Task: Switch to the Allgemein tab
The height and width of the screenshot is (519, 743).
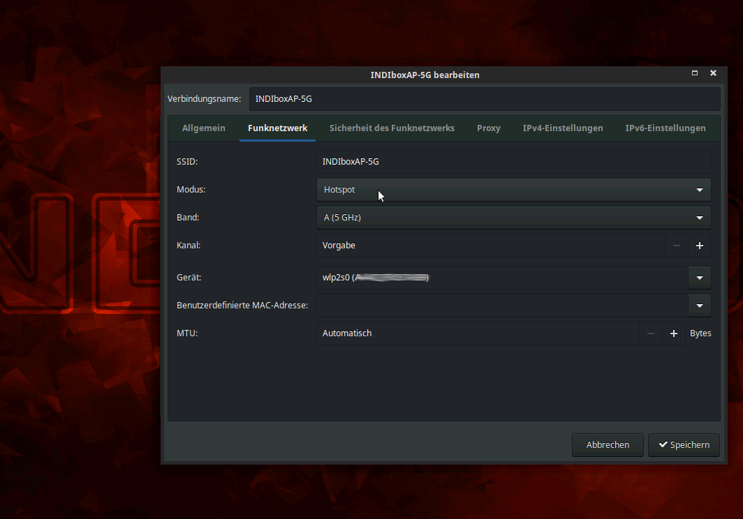Action: (204, 128)
